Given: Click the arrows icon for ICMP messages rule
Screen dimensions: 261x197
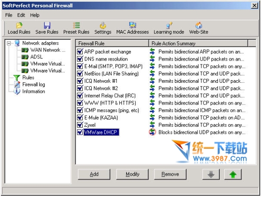Looking at the screenshot, I should [152, 110].
